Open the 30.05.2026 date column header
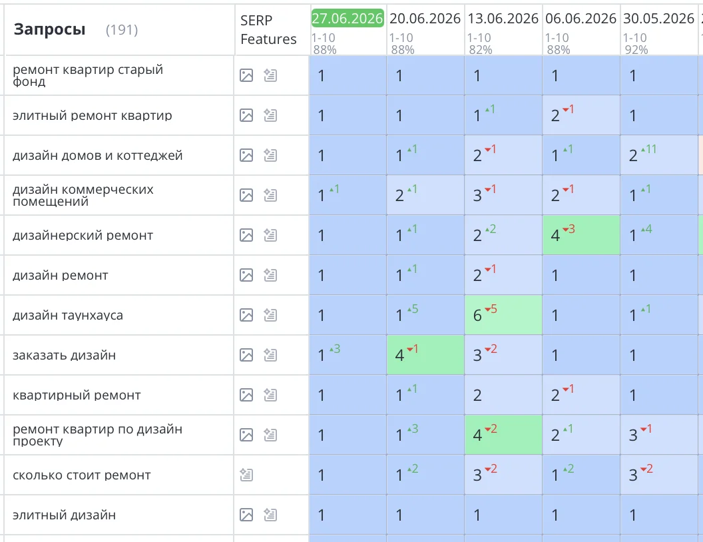This screenshot has width=703, height=542. pyautogui.click(x=658, y=19)
